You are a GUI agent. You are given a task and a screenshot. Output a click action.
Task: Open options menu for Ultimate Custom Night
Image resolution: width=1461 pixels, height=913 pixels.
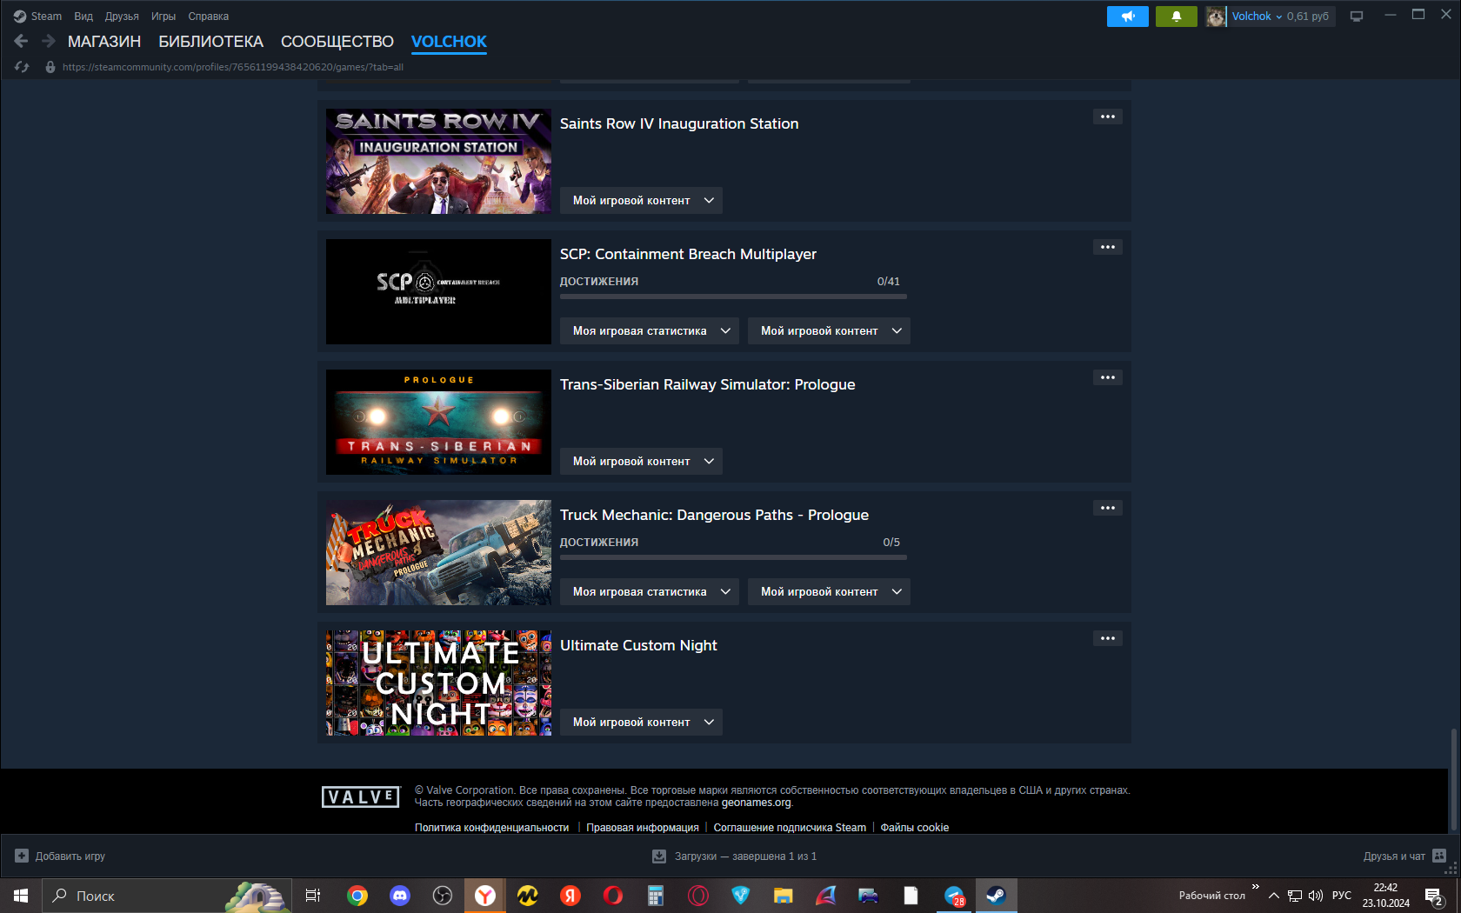pyautogui.click(x=1108, y=638)
